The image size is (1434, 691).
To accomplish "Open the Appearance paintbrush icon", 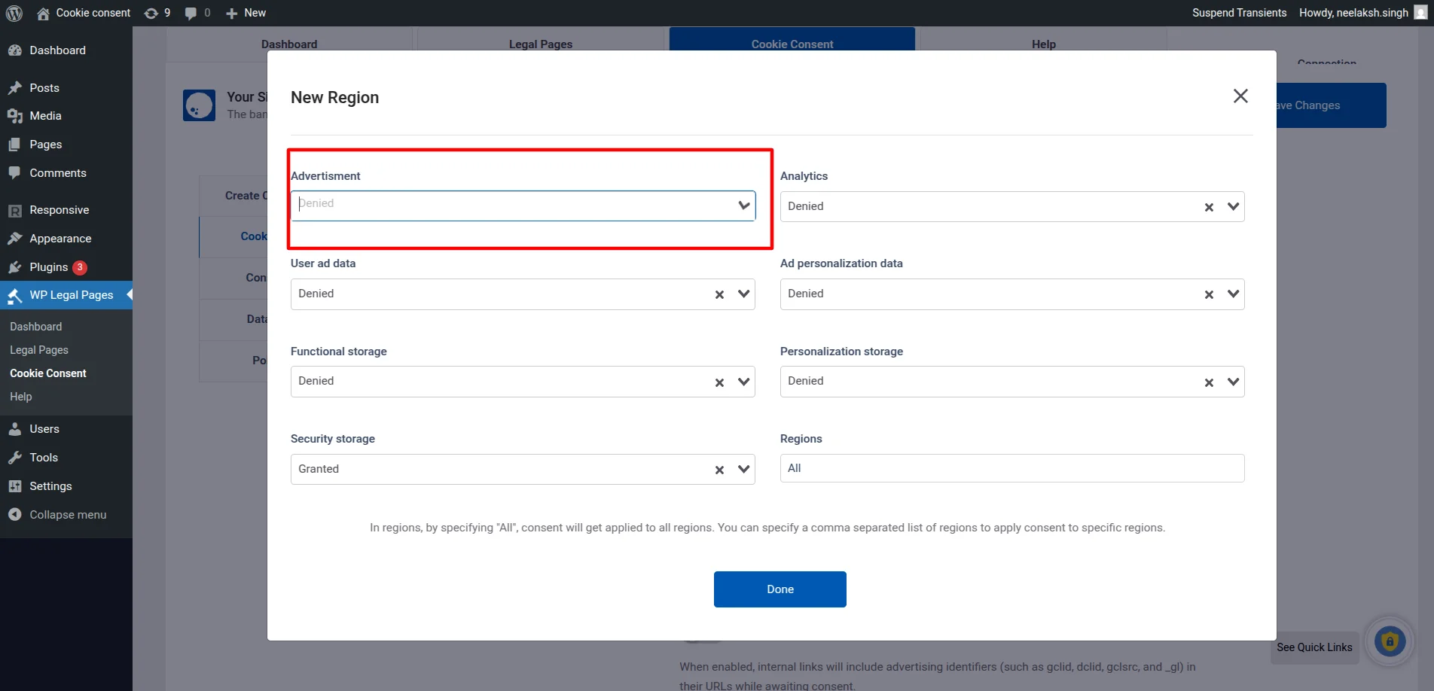I will (x=17, y=238).
